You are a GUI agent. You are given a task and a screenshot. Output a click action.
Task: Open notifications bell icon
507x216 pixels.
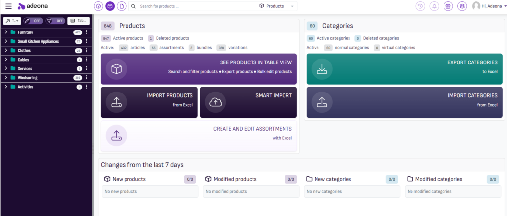434,6
